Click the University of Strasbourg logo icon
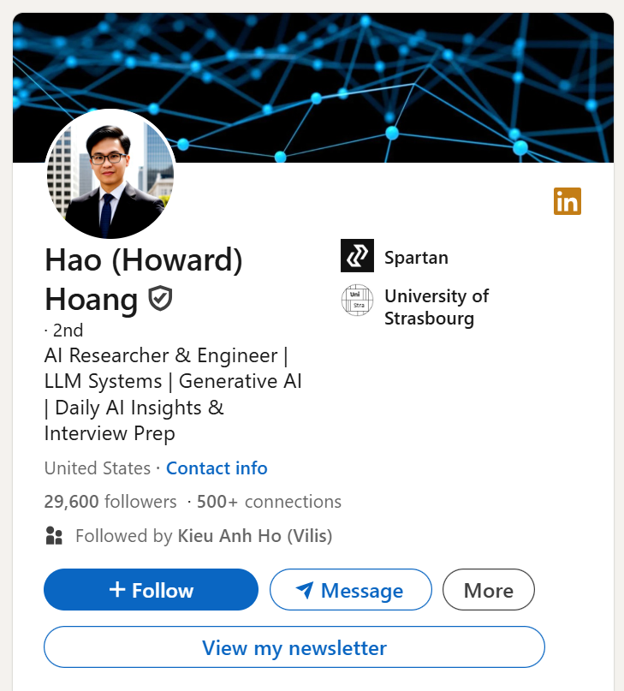Viewport: 624px width, 691px height. (357, 300)
